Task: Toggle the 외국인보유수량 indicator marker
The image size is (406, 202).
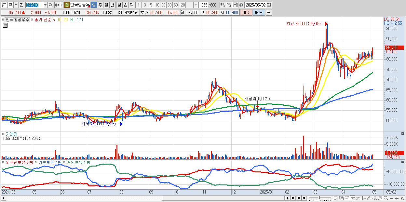Action: tap(3, 162)
